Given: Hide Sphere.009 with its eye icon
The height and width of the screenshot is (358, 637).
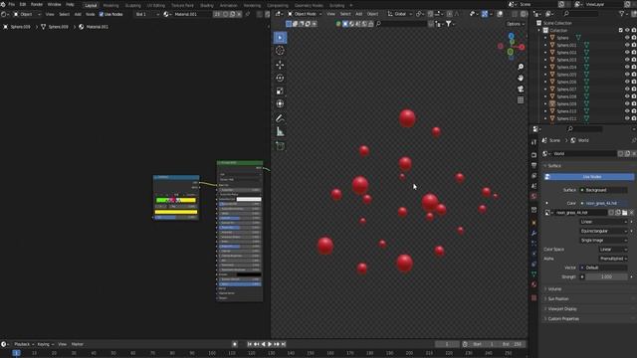Looking at the screenshot, I should [x=627, y=103].
